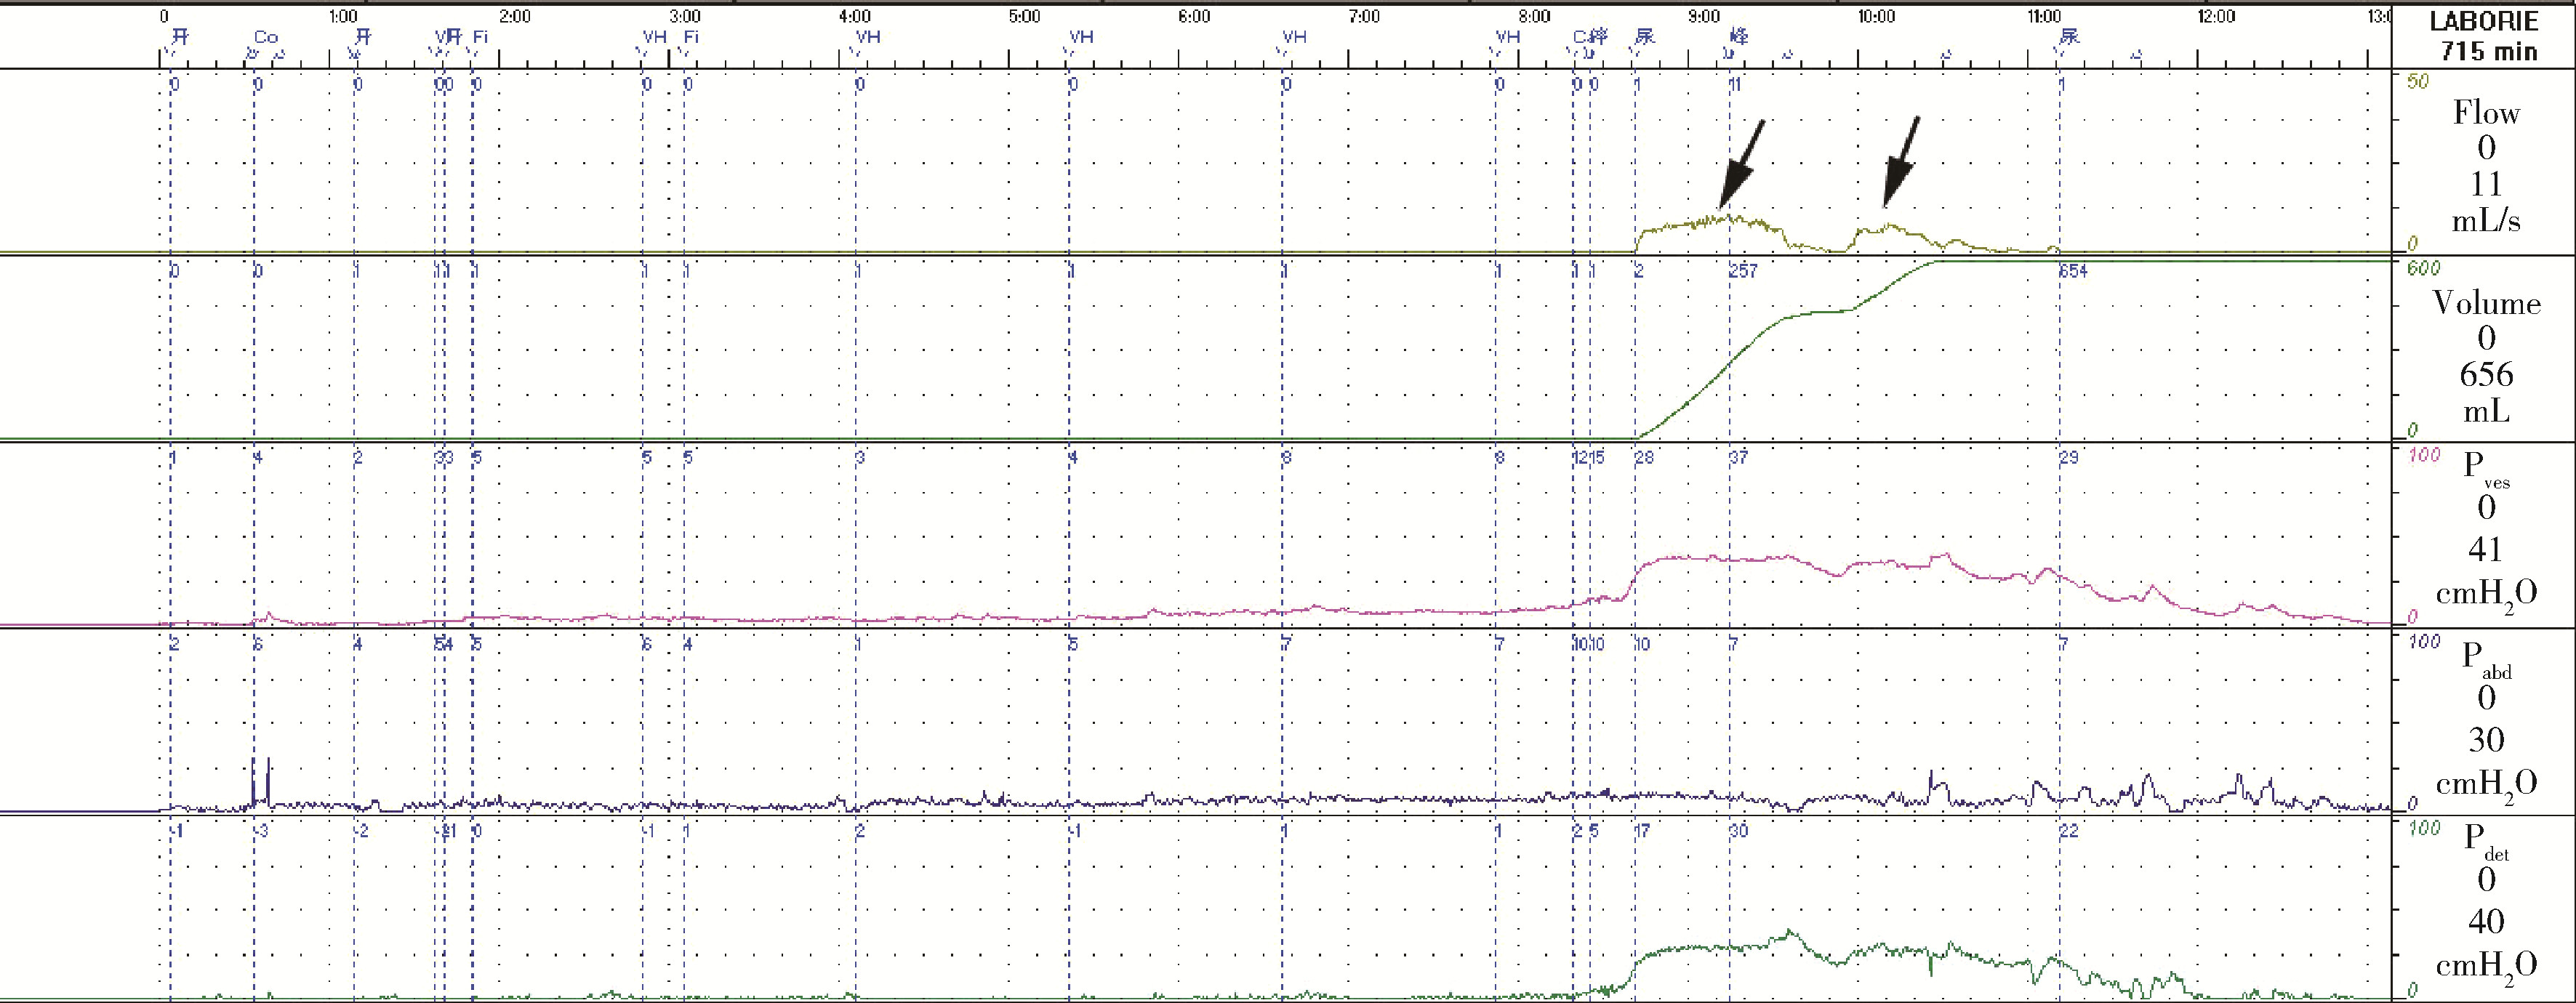2576x1003 pixels.
Task: Click the 5:00 time tick label
Action: 1025,17
